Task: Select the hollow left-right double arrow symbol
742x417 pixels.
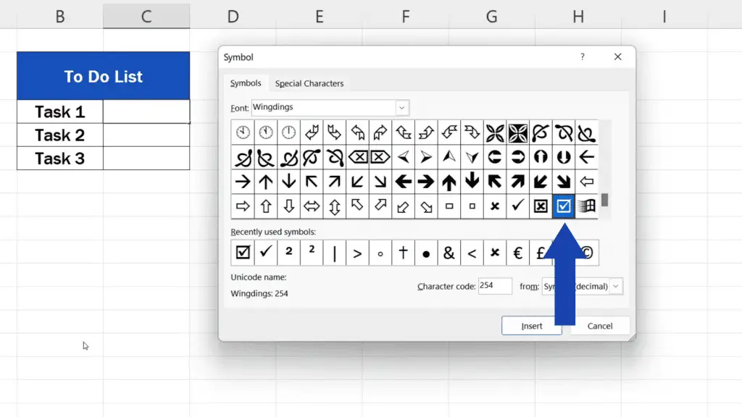Action: click(312, 206)
